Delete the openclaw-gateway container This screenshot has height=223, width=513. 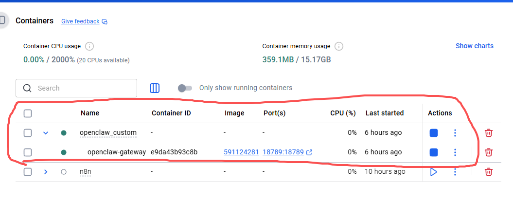click(489, 152)
